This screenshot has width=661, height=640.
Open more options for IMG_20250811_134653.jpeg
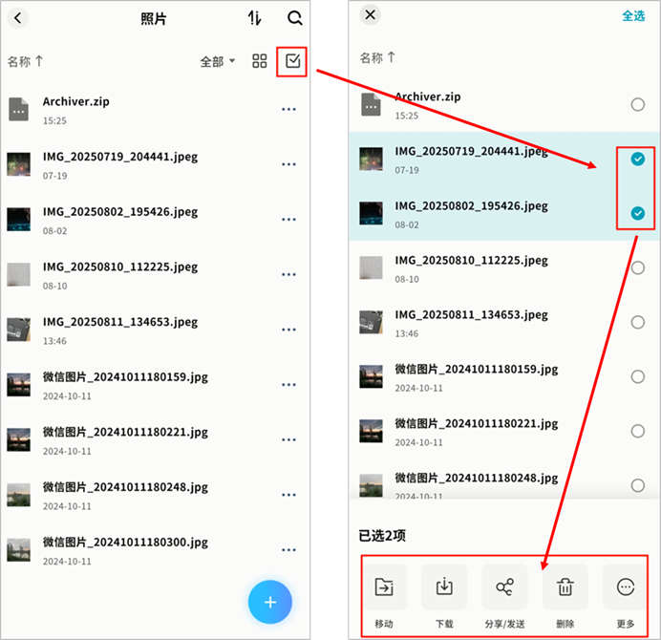[288, 330]
